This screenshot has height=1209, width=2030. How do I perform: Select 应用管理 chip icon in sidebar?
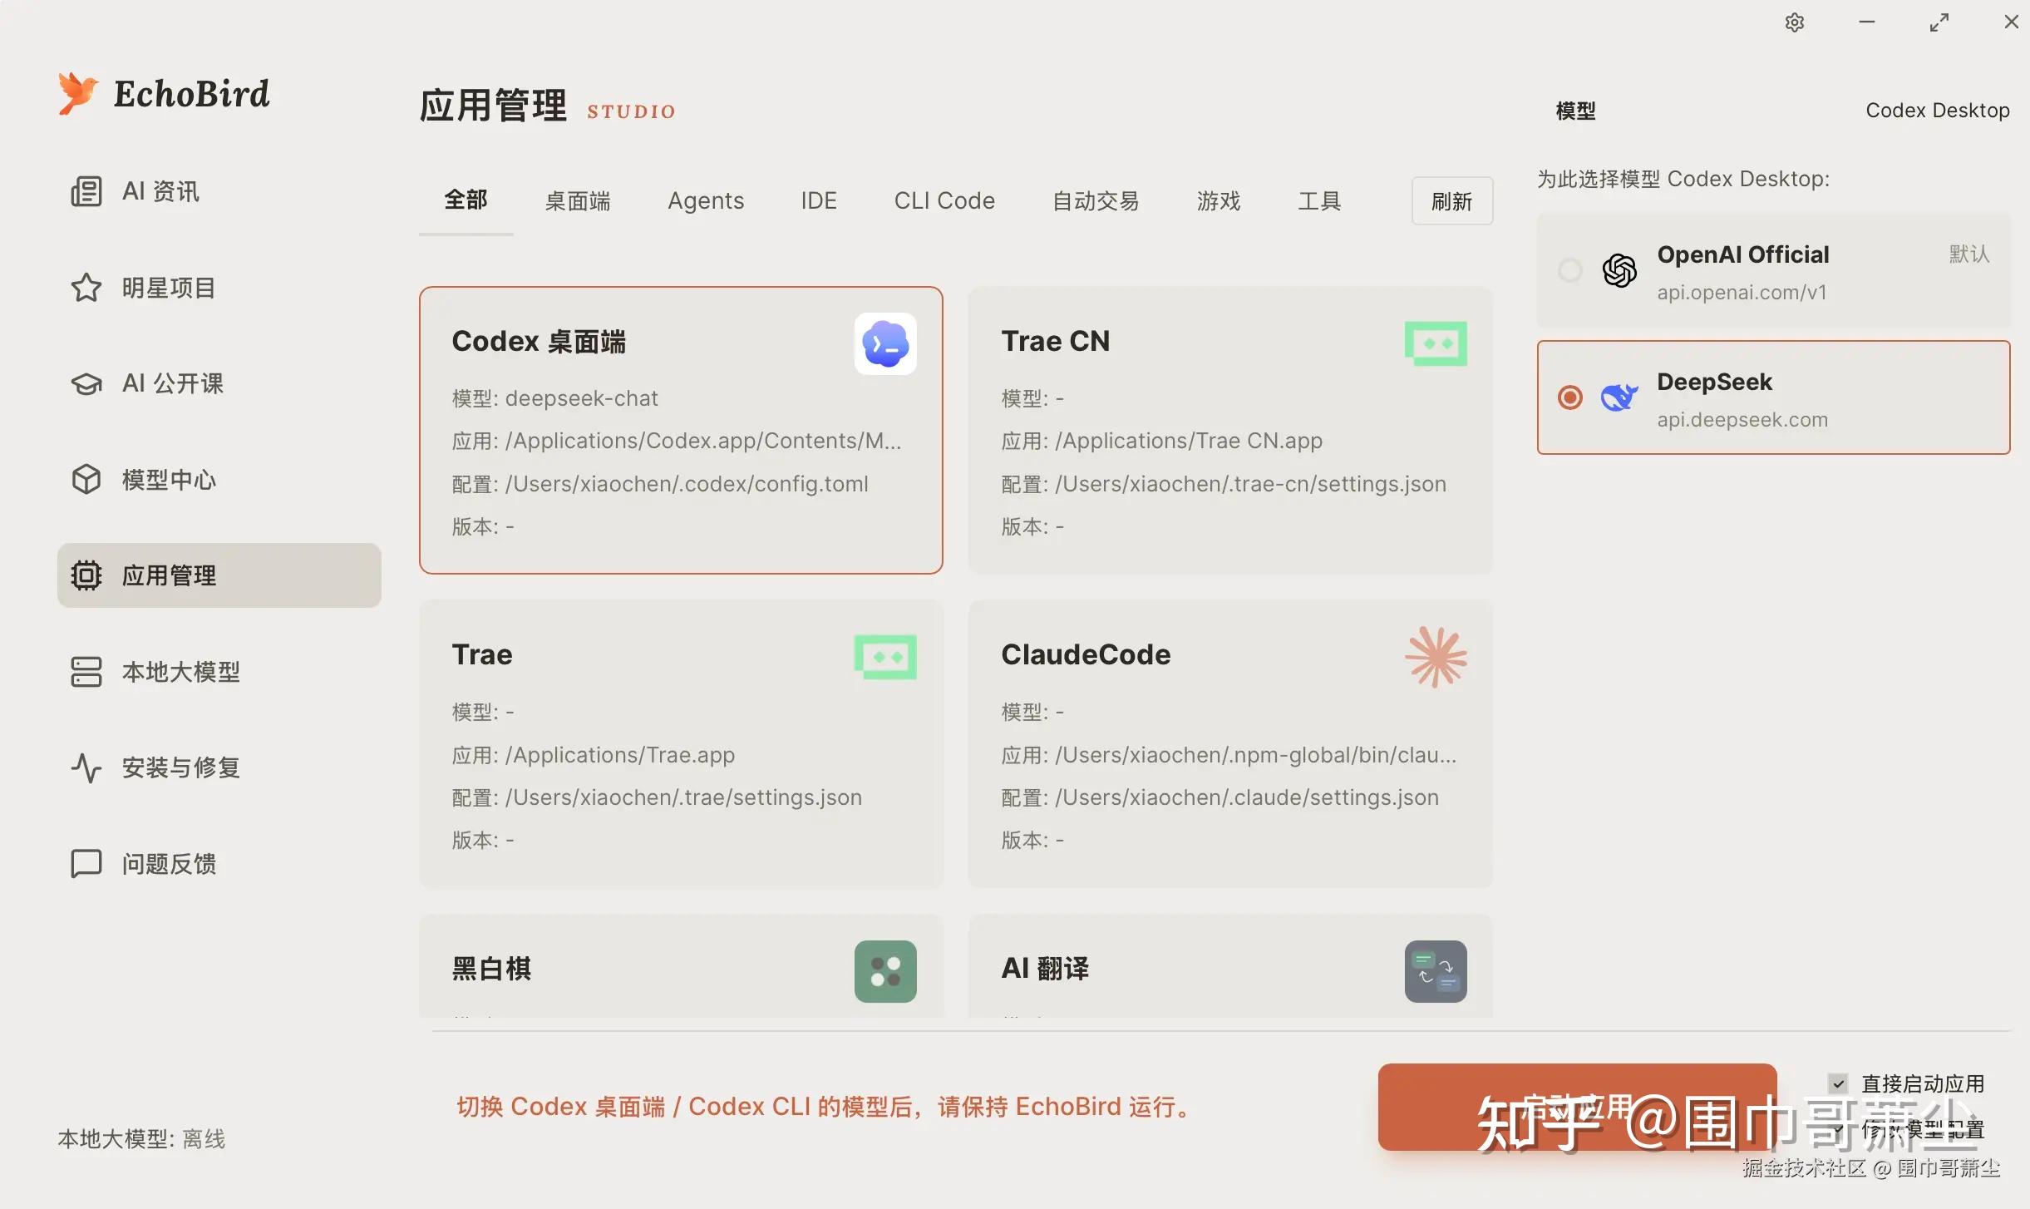pyautogui.click(x=86, y=575)
